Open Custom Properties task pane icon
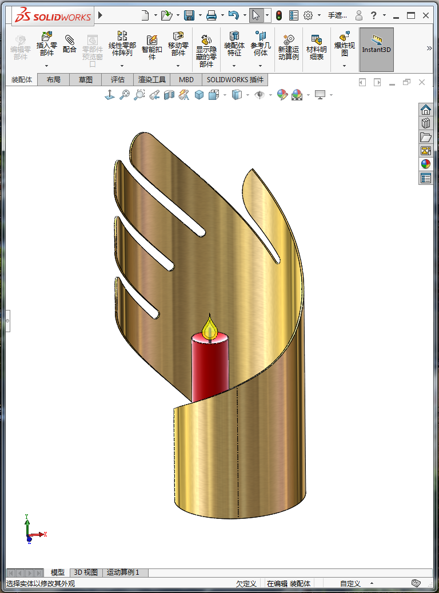Image resolution: width=439 pixels, height=593 pixels. point(426,178)
